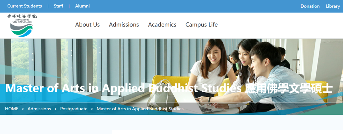Click the green-blue wave emblem in the logo

click(x=22, y=30)
